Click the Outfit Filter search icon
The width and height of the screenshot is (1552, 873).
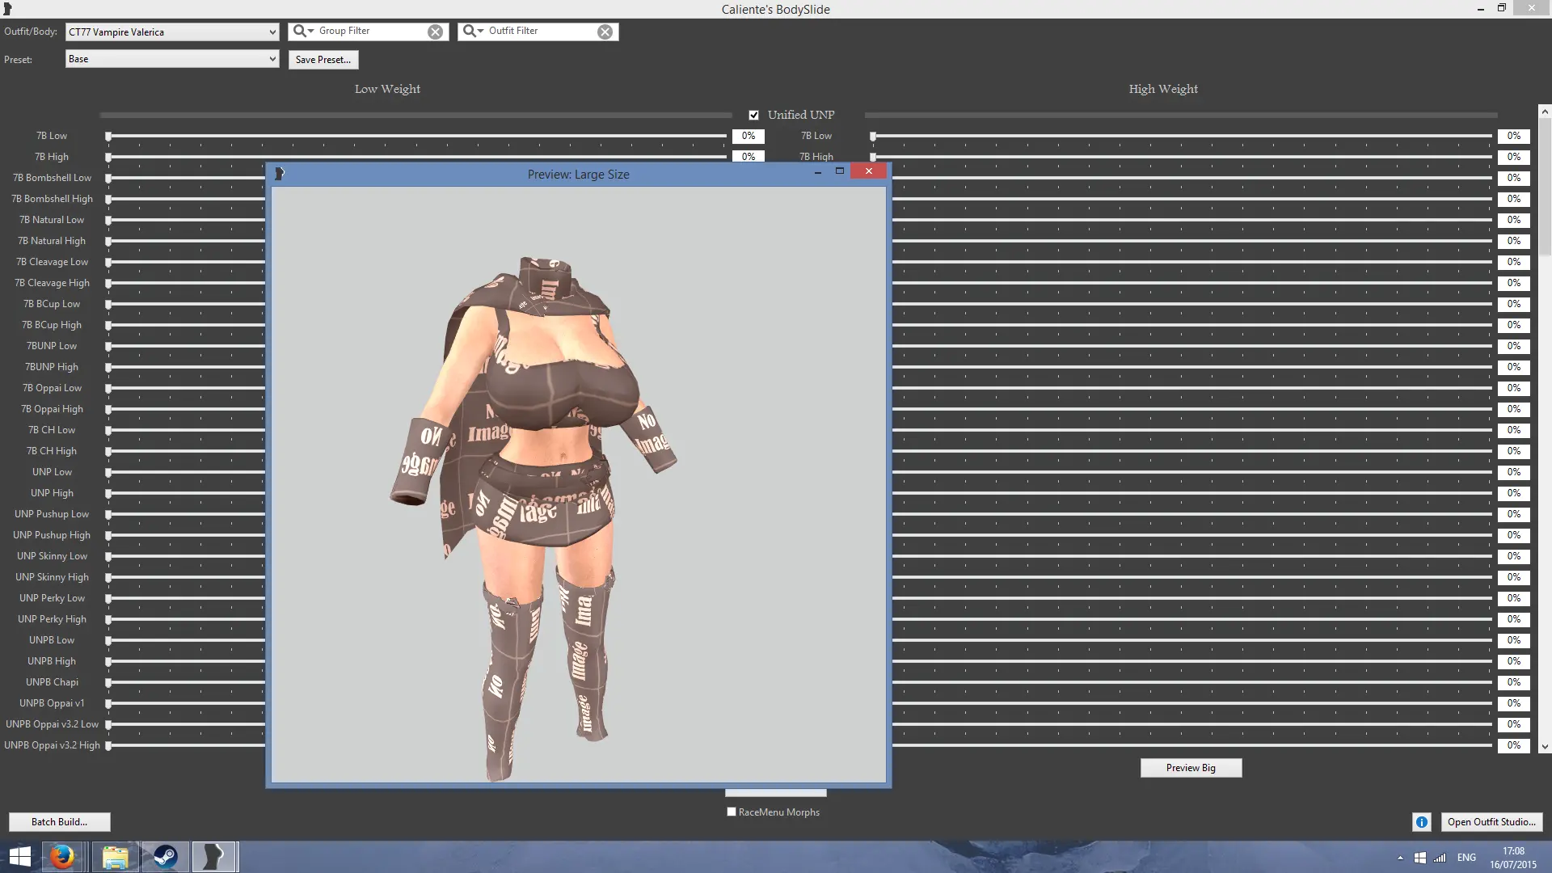(x=471, y=30)
